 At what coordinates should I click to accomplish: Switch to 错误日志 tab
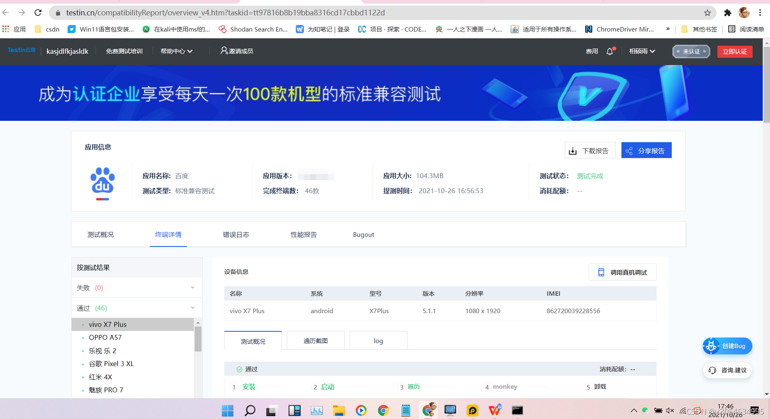click(x=236, y=234)
